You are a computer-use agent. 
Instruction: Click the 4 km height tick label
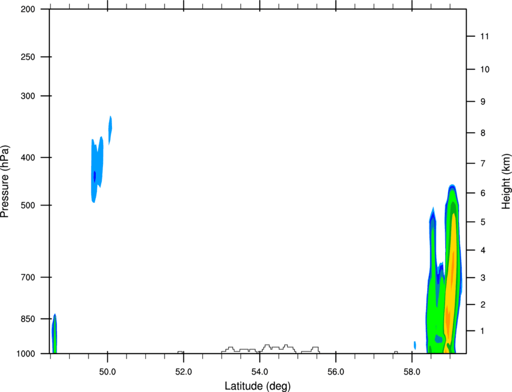(483, 250)
